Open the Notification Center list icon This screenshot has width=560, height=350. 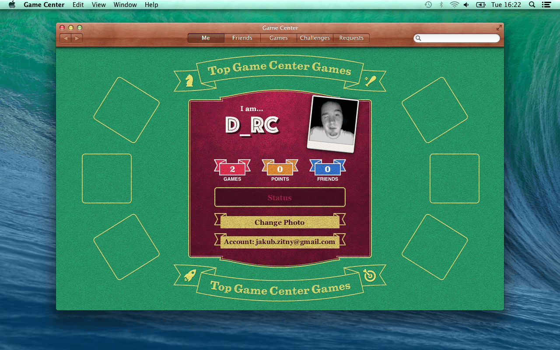(x=546, y=5)
